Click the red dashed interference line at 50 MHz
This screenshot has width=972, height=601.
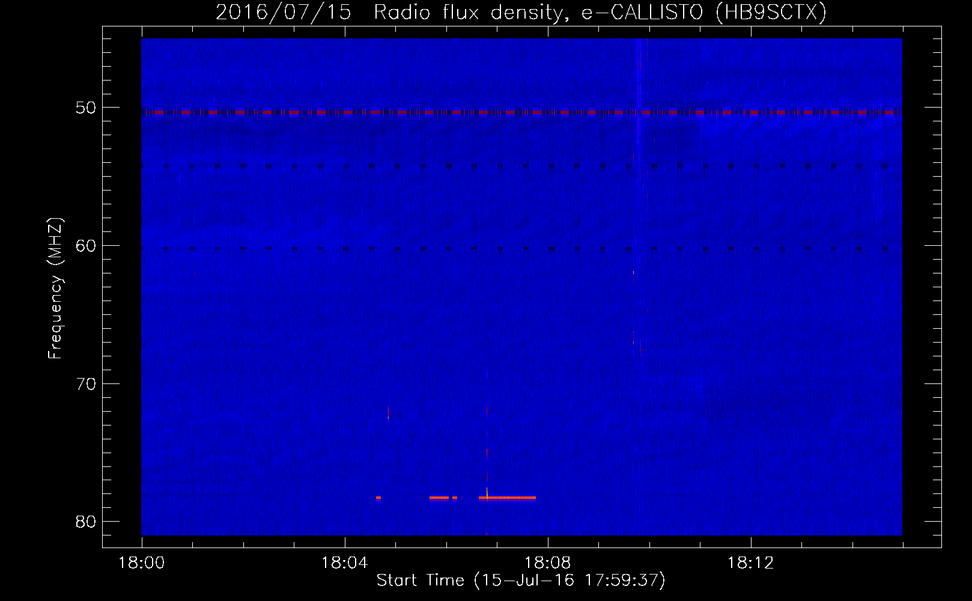[x=521, y=112]
